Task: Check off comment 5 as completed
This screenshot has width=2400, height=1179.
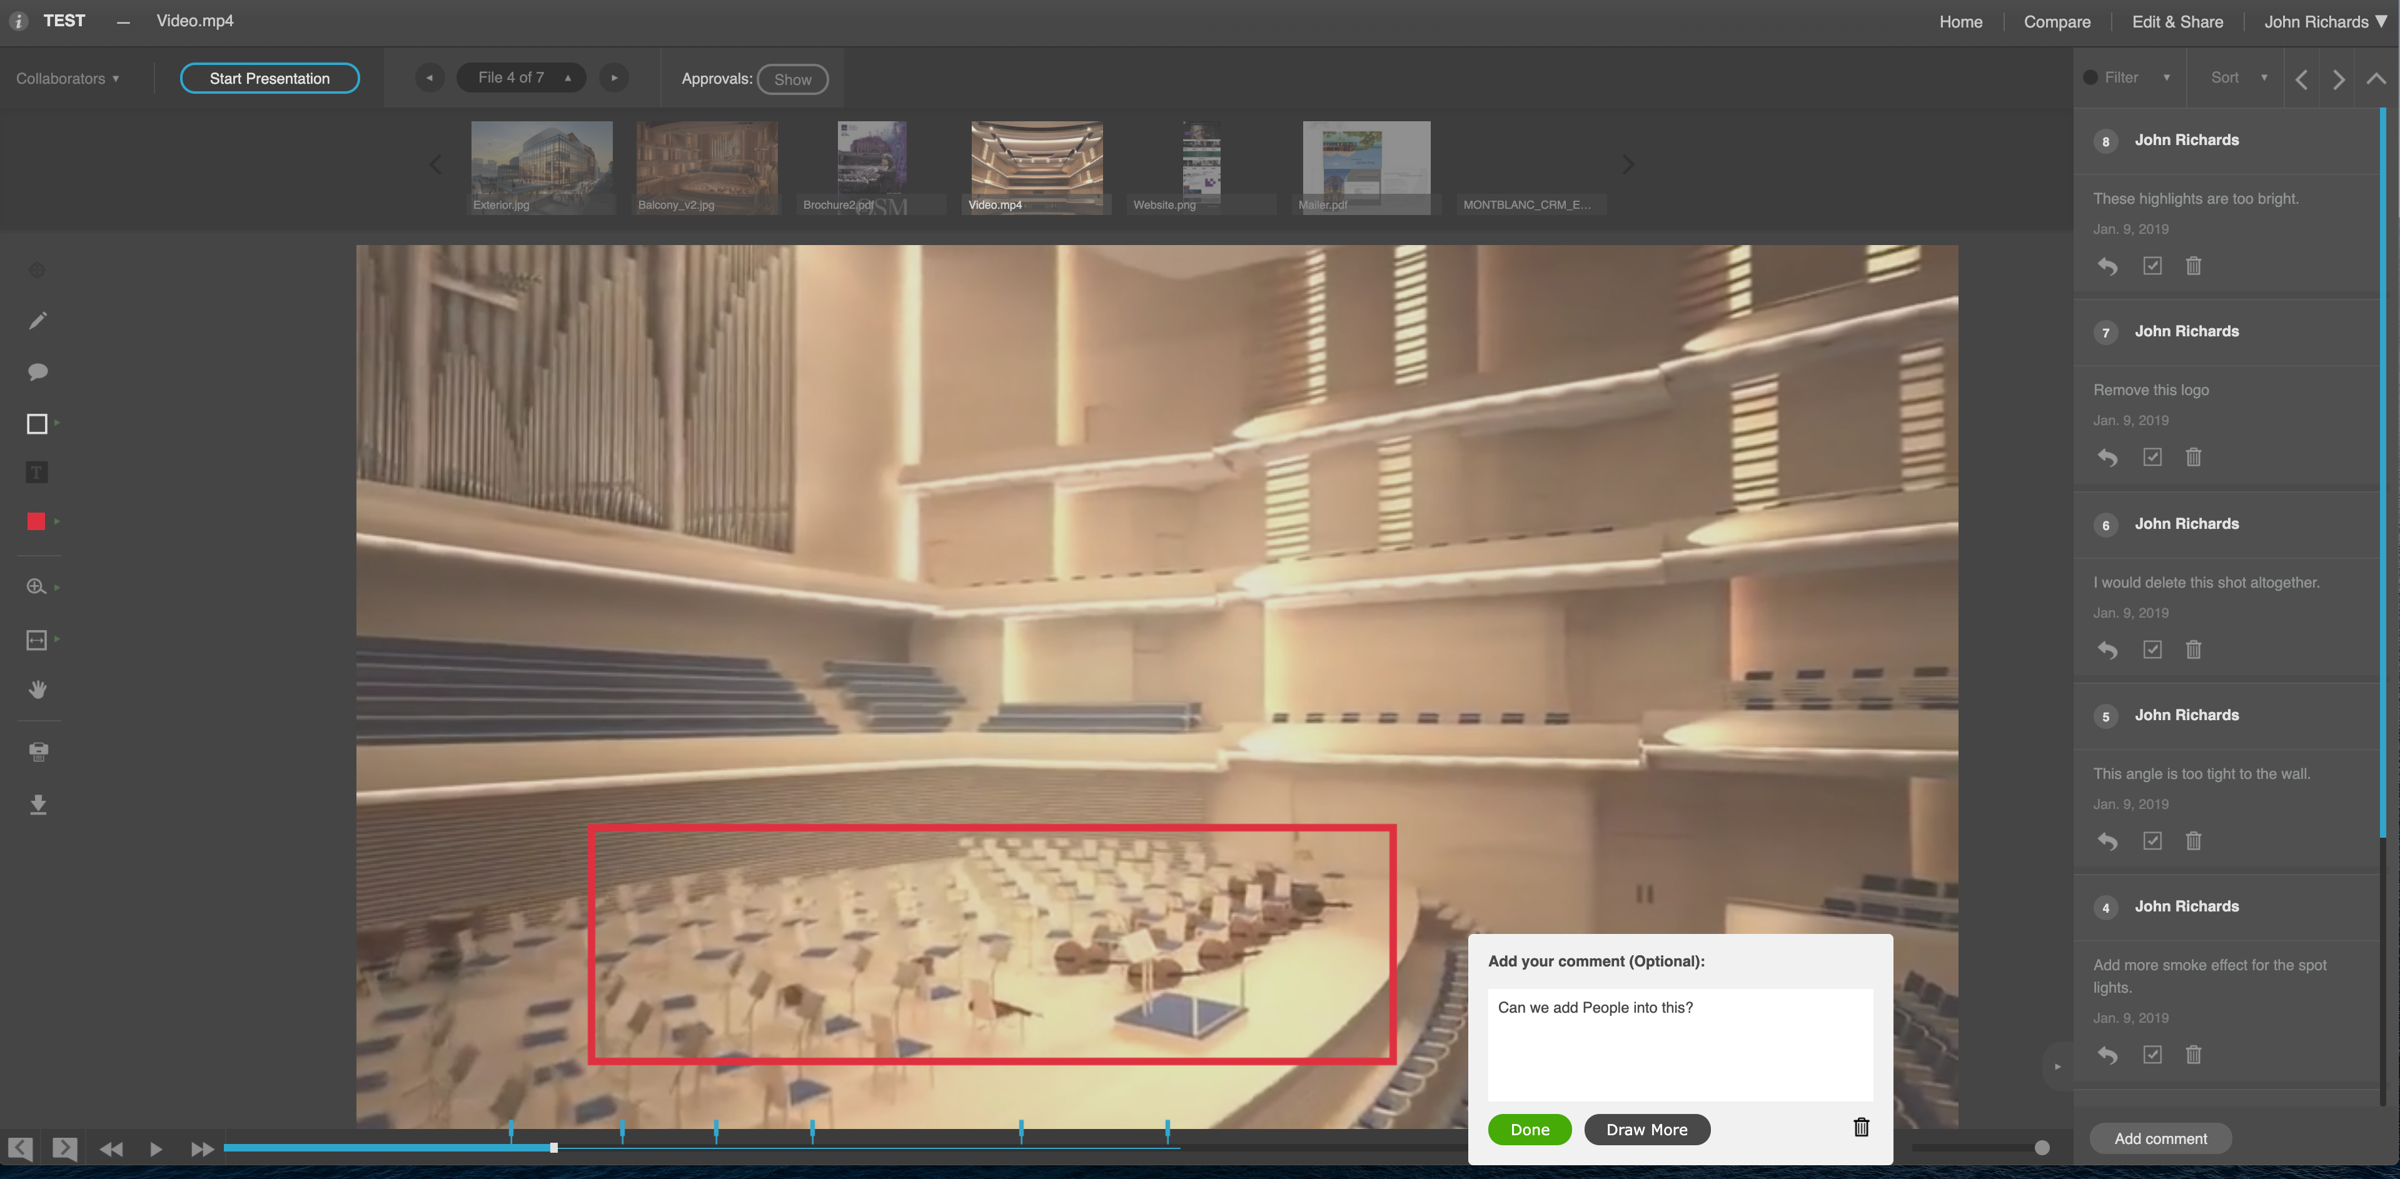Action: (x=2151, y=841)
